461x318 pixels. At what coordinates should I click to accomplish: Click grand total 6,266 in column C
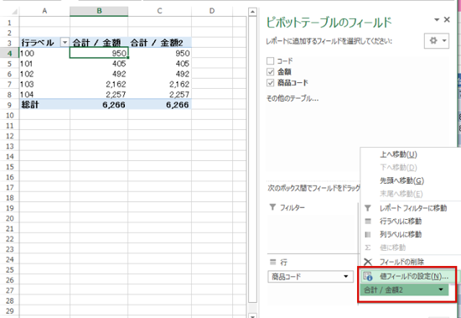click(x=159, y=105)
